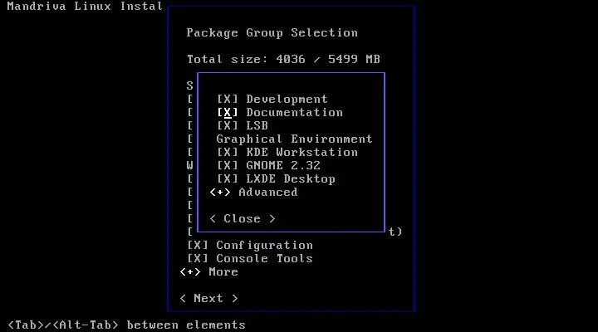Click the Tab/Alt-Tab between elements hint
The width and height of the screenshot is (598, 332).
126,325
